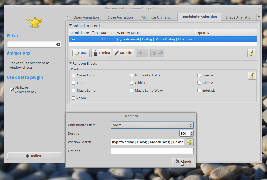This screenshot has width=267, height=180.
Task: Click the empty Options field in Modifica
Action: tap(152, 151)
